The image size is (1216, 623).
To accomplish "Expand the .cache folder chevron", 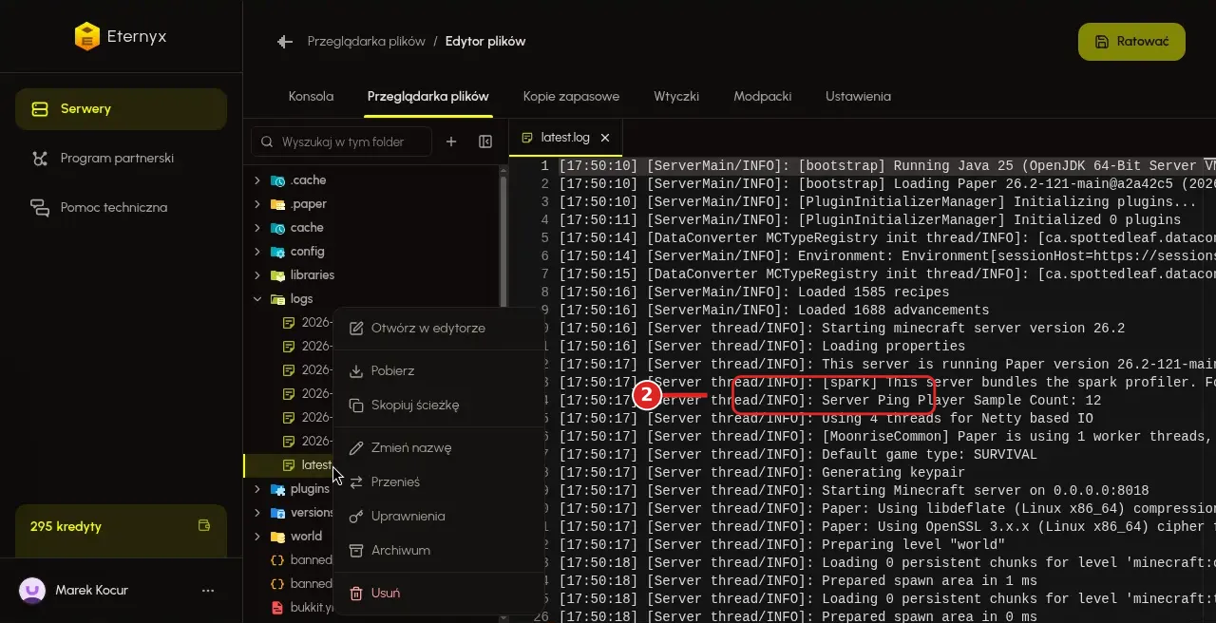I will click(x=256, y=180).
